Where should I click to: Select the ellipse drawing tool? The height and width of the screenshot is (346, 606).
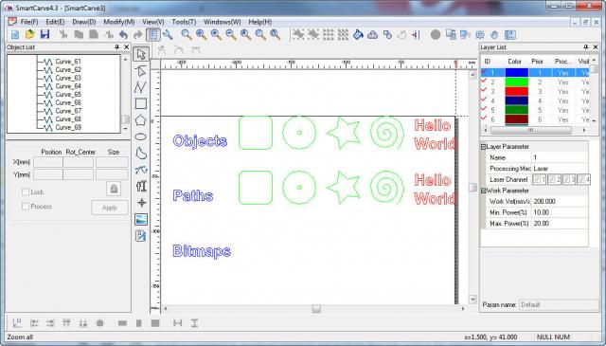(x=141, y=137)
